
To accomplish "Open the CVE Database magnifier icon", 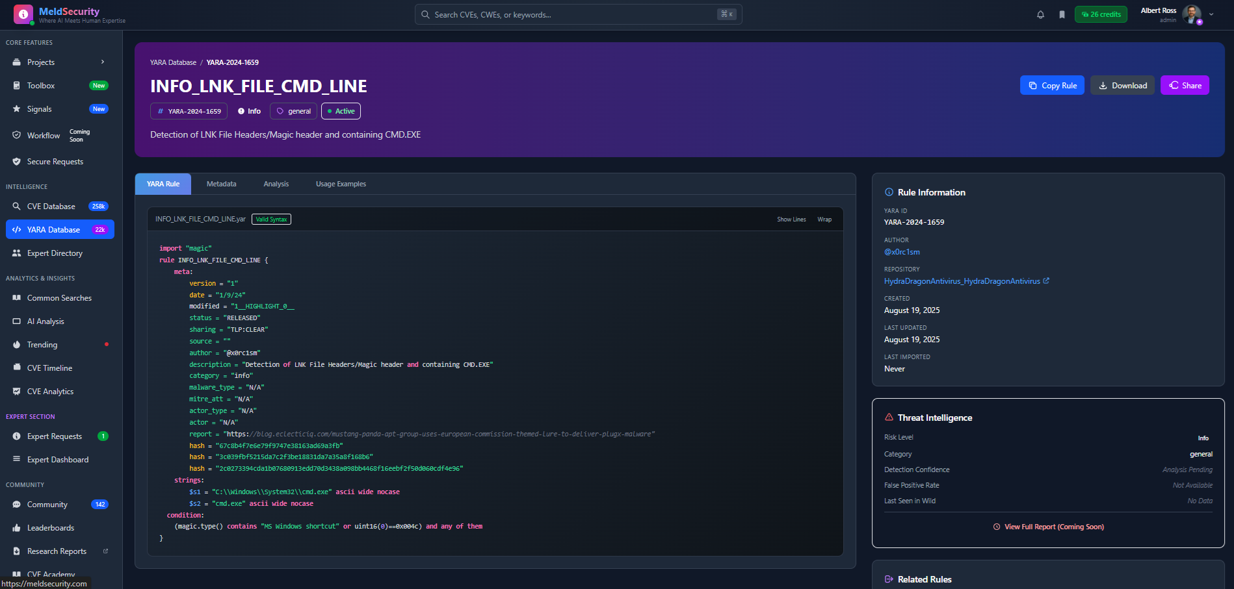I will tap(16, 206).
